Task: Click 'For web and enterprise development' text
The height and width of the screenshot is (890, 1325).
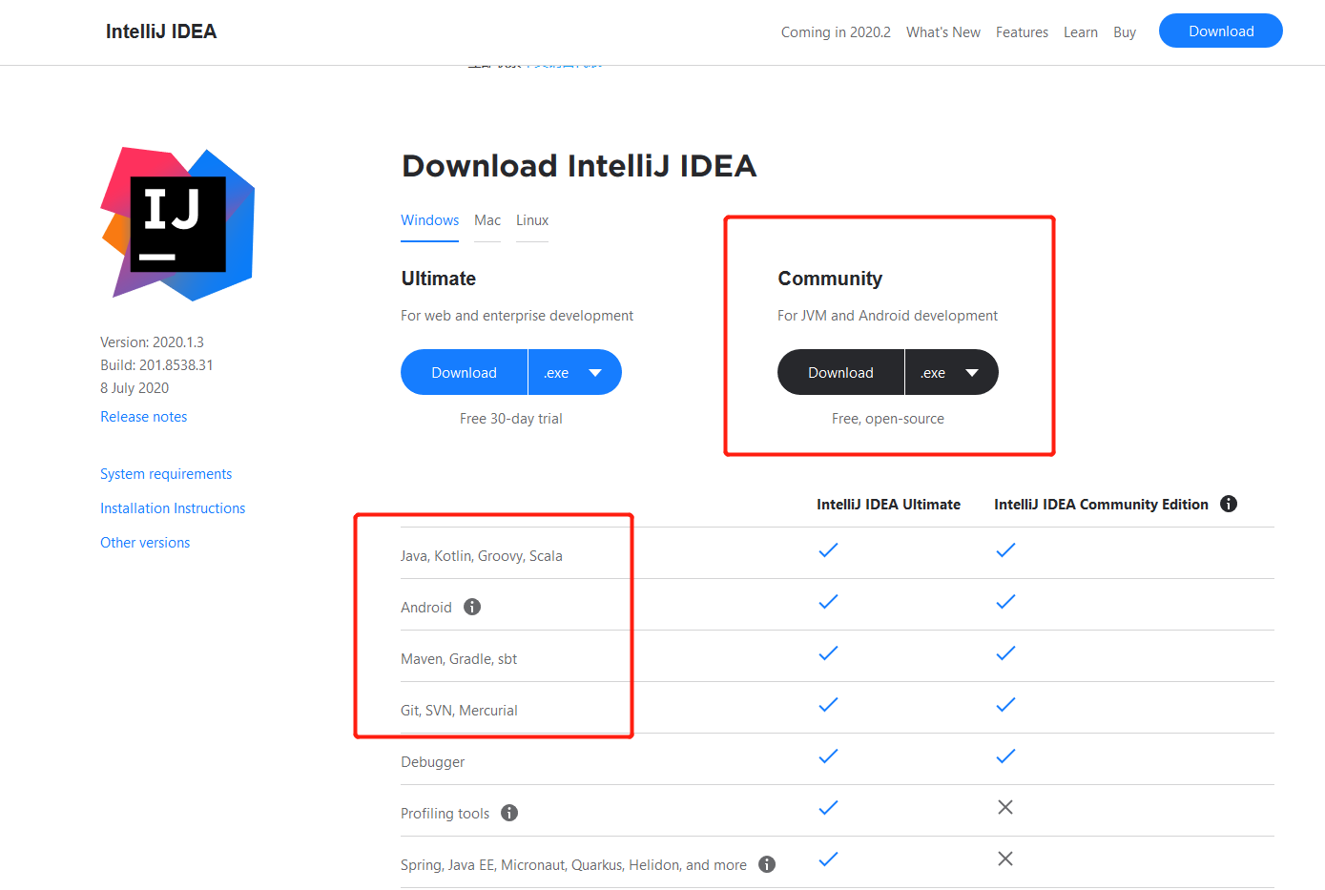Action: coord(517,316)
